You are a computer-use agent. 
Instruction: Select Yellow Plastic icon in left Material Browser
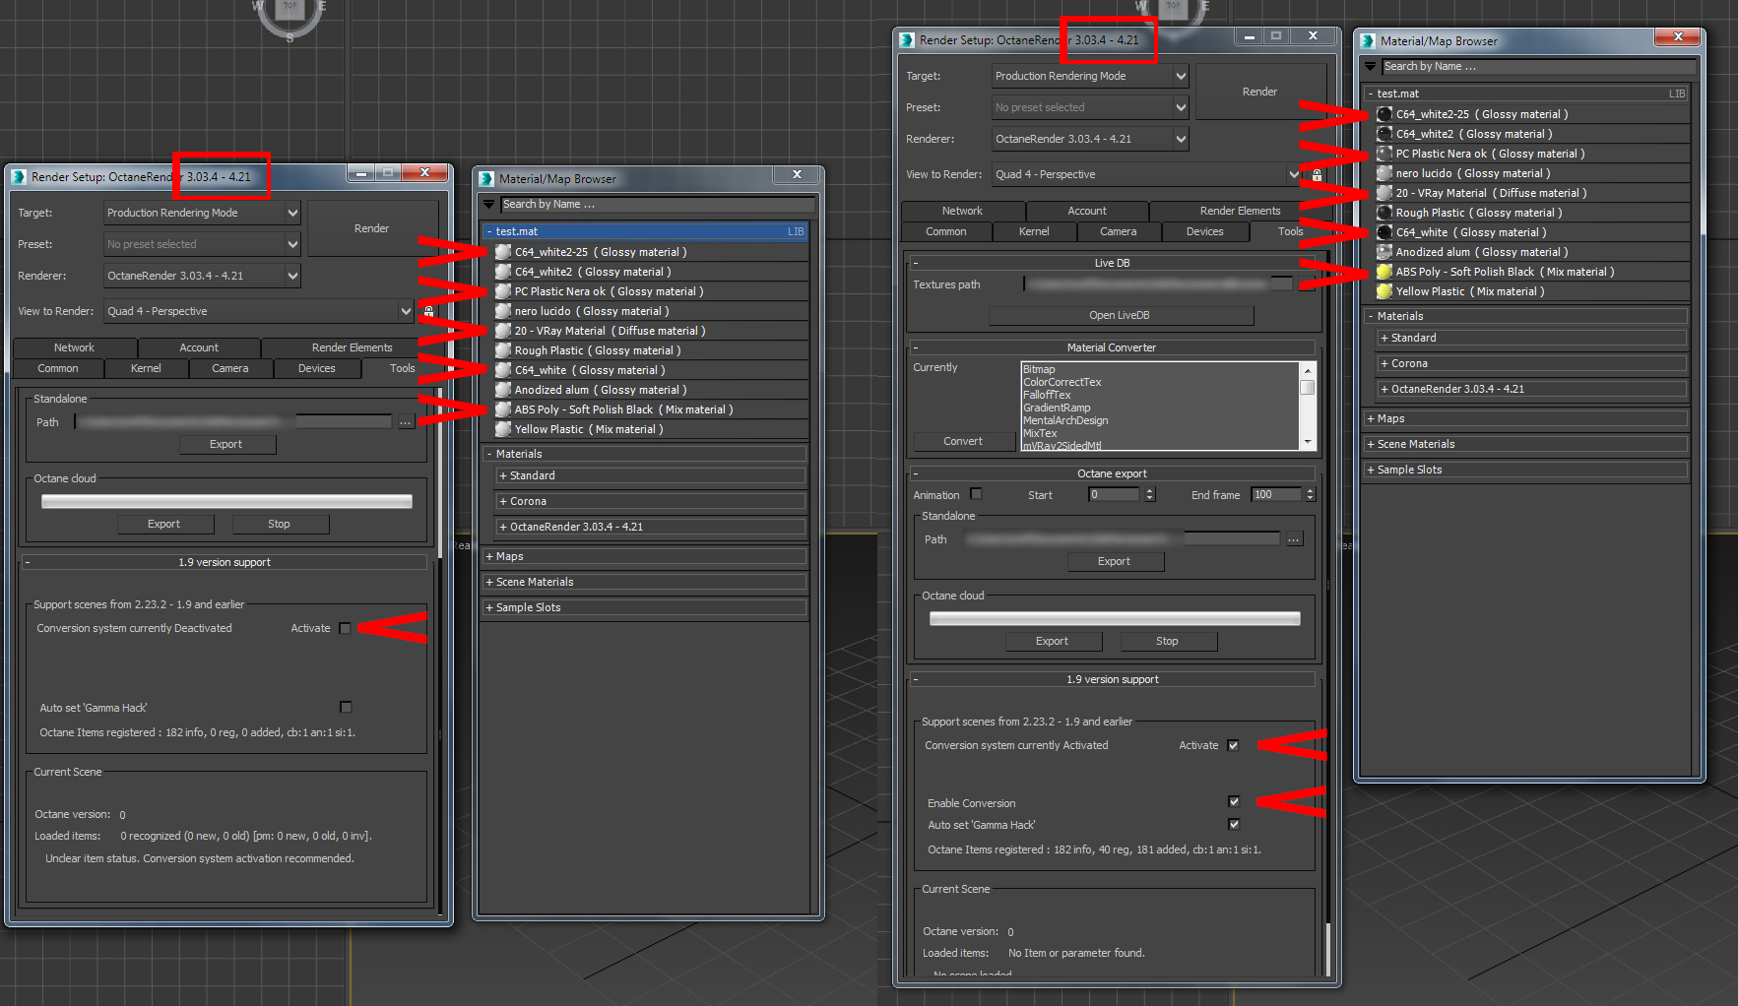pyautogui.click(x=503, y=429)
